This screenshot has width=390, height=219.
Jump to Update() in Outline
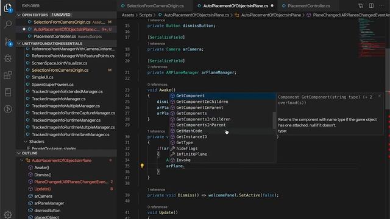pos(66,189)
